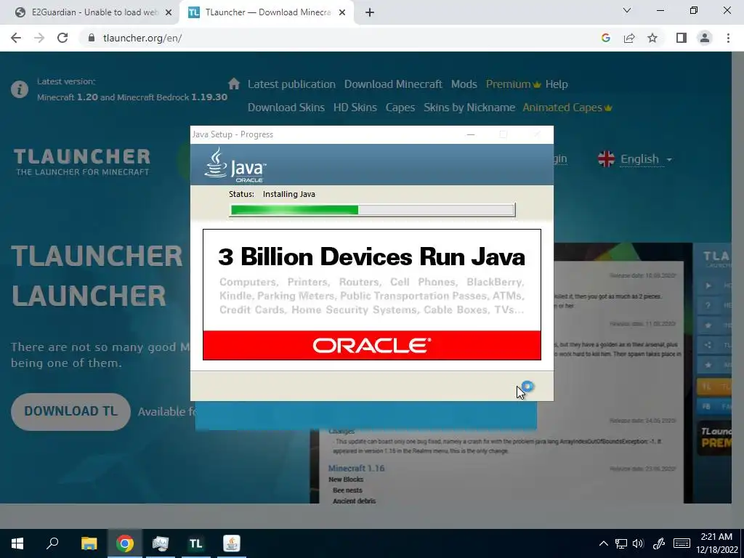Image resolution: width=744 pixels, height=558 pixels.
Task: Switch to TL launcher taskbar icon
Action: pos(196,543)
